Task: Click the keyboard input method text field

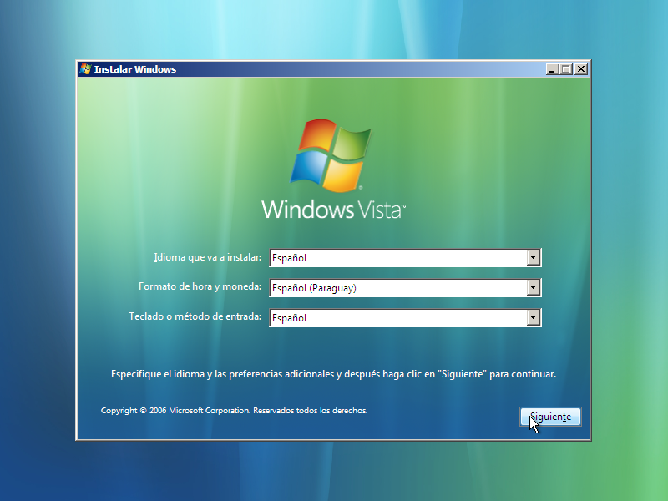Action: tap(376, 317)
